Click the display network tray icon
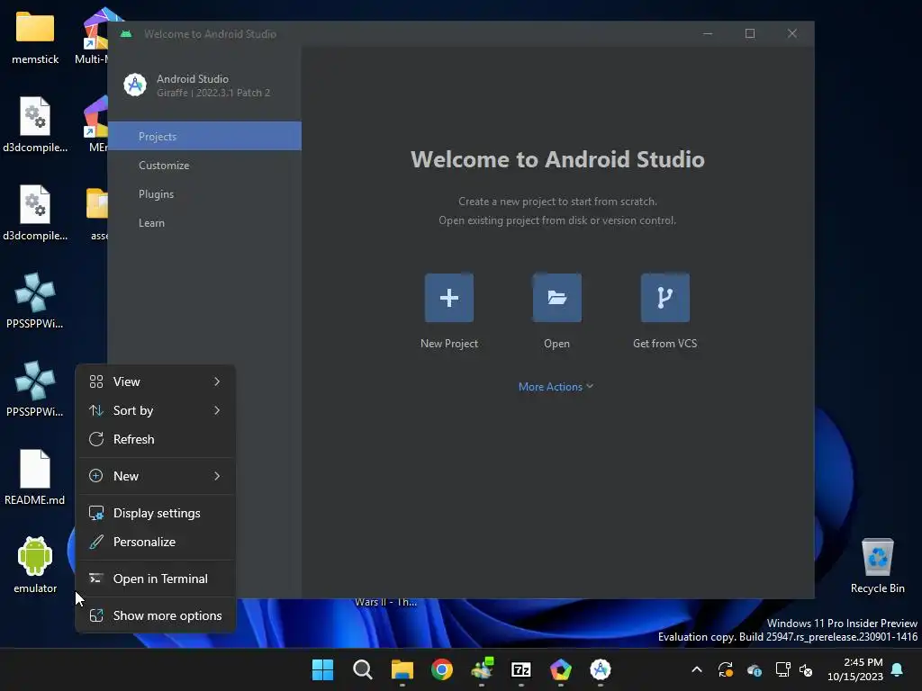Viewport: 922px width, 691px height. 782,669
